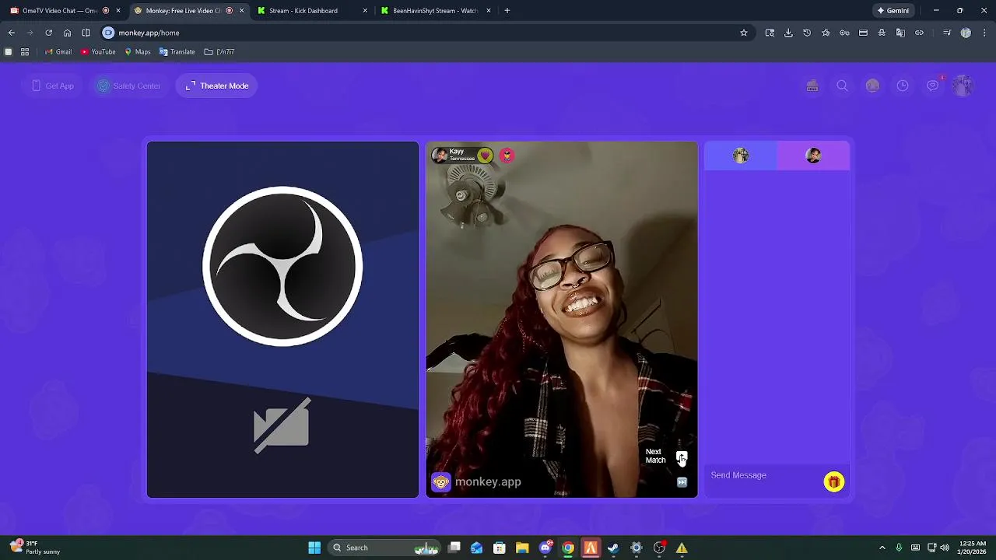Open the bookmarks folder after Translate
This screenshot has width=996, height=560.
click(219, 52)
